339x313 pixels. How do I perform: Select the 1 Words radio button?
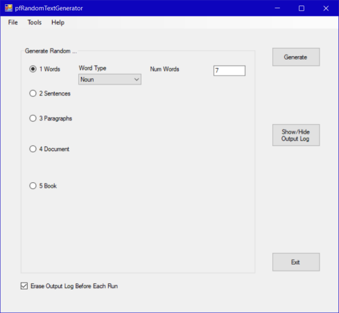coord(33,69)
